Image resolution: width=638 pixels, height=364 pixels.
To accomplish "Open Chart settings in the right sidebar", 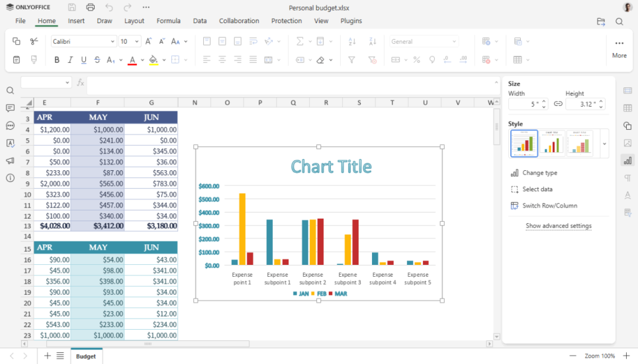I will 629,160.
